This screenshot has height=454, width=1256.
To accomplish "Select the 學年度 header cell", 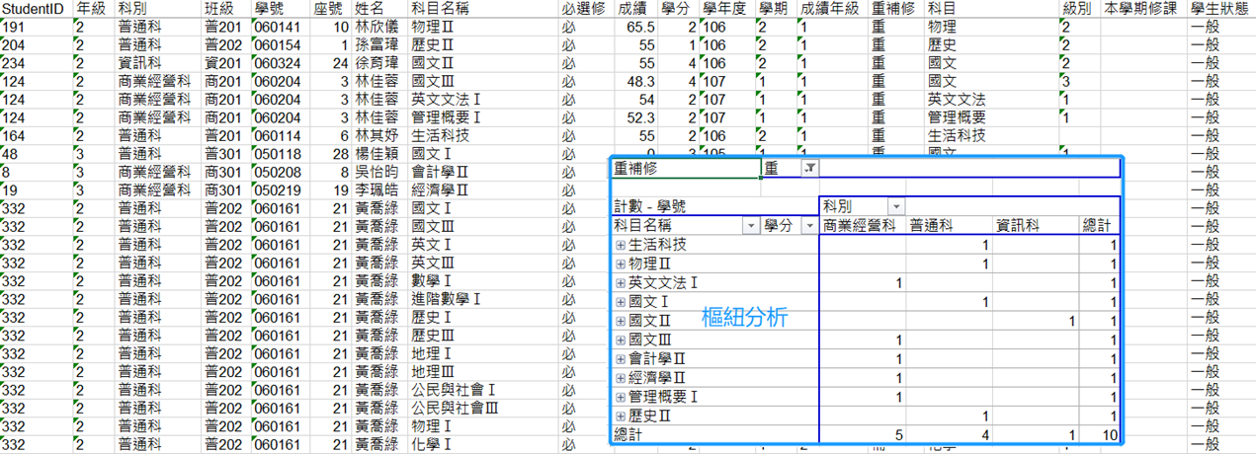I will tap(727, 8).
